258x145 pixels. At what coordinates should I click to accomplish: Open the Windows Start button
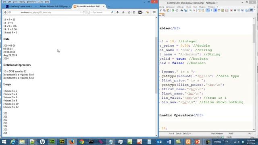[x=4, y=141]
